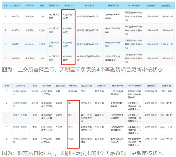Click sponsor 国金证券股份有限公司
The height and width of the screenshot is (157, 176).
(88, 44)
